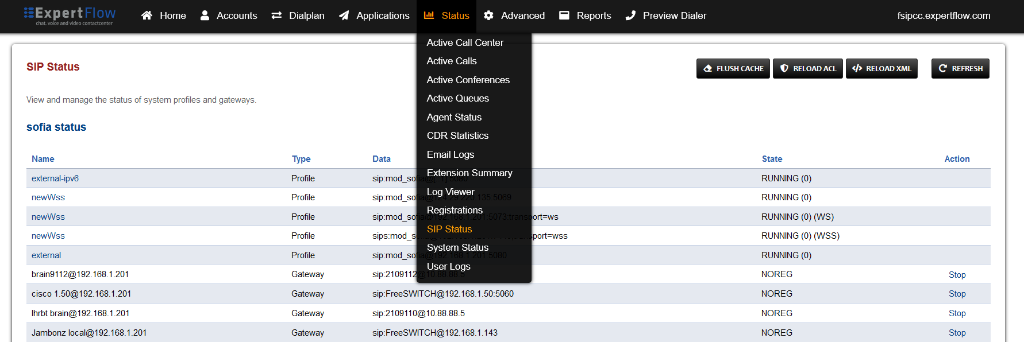This screenshot has width=1024, height=342.
Task: Click the Reports icon in navbar
Action: click(x=564, y=15)
